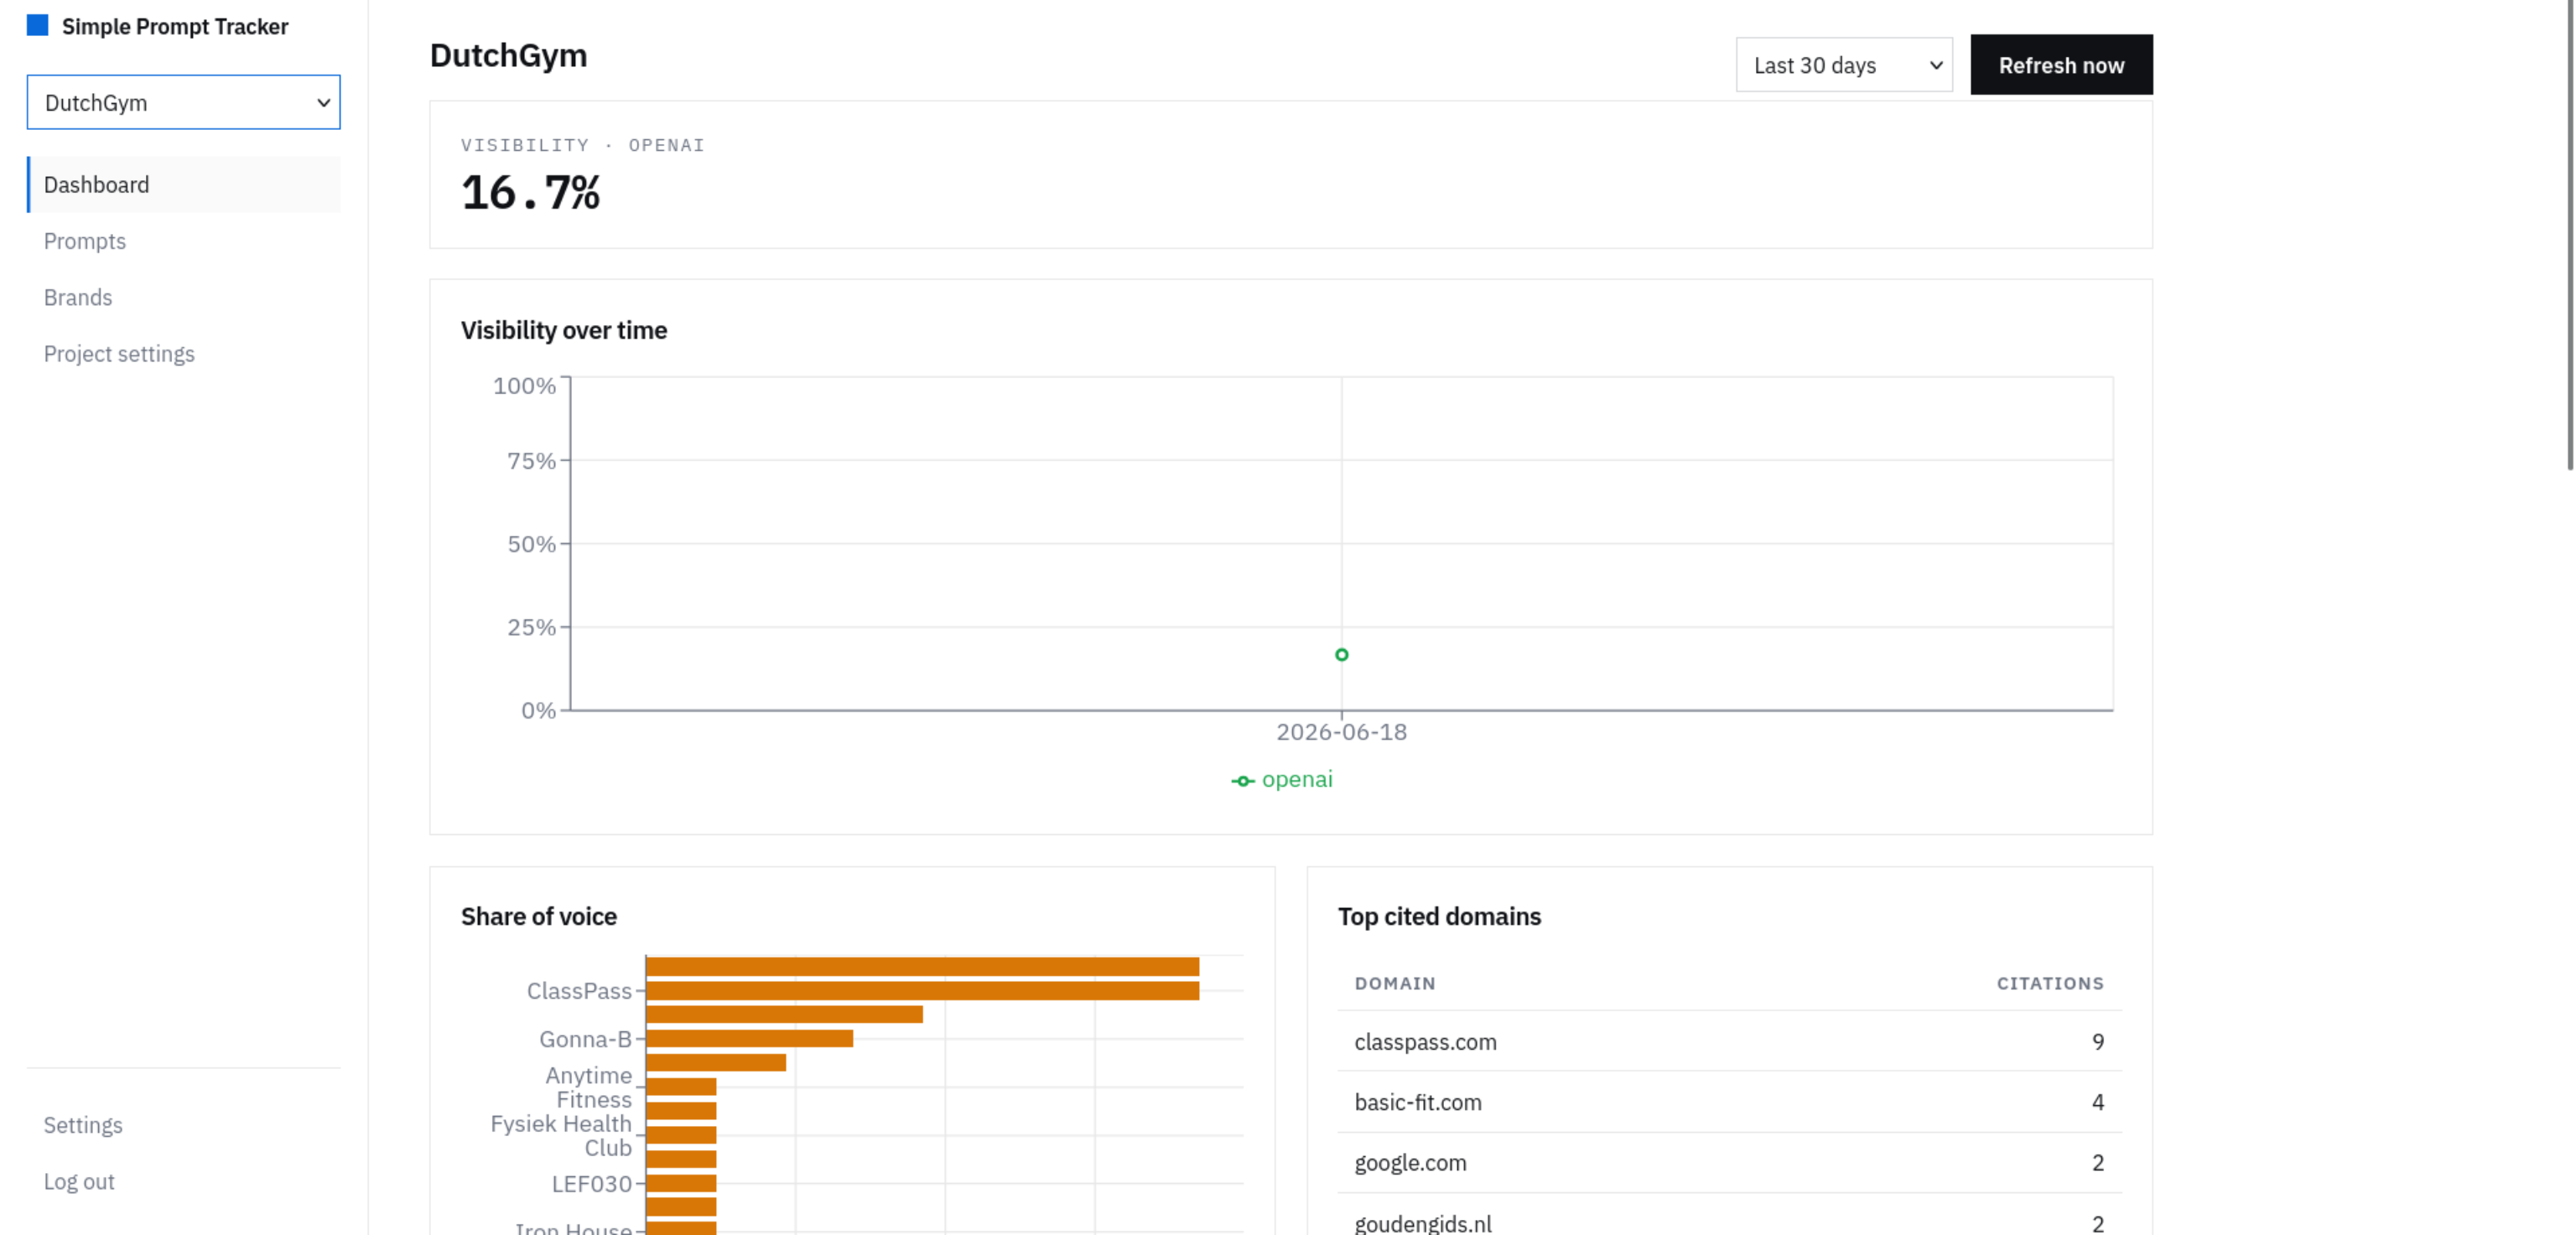Click the Top cited domains heading

[x=1439, y=916]
